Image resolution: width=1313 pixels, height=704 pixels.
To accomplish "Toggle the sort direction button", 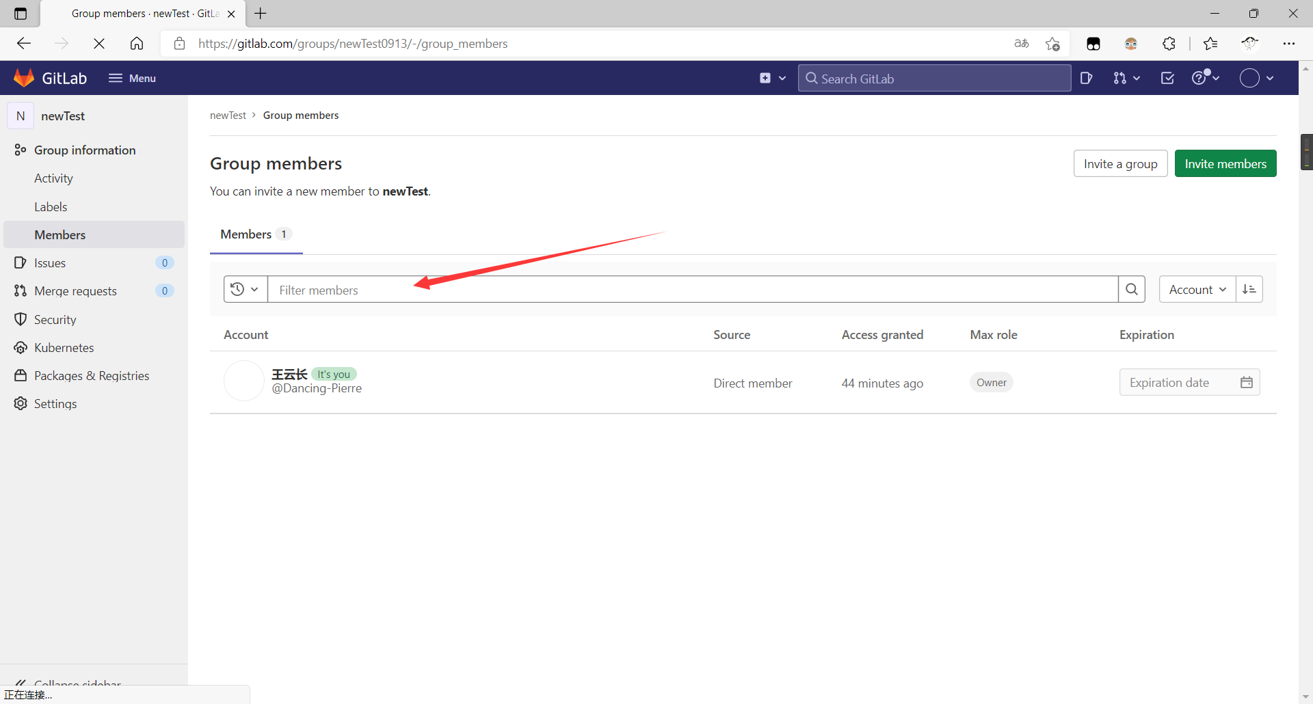I will tap(1249, 289).
